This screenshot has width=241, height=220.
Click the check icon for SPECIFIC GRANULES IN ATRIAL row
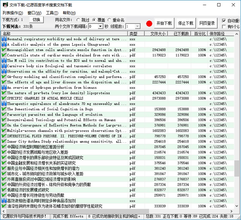click(x=4, y=98)
